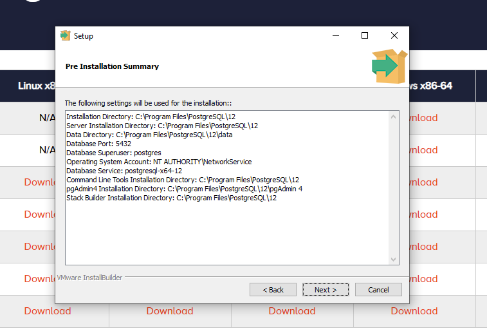The image size is (487, 333).
Task: Click the summary scrollbar up arrow
Action: [393, 117]
